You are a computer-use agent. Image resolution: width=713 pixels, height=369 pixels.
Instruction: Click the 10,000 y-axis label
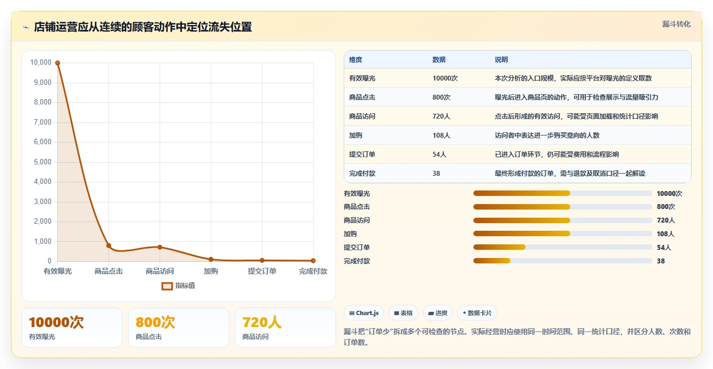point(41,63)
